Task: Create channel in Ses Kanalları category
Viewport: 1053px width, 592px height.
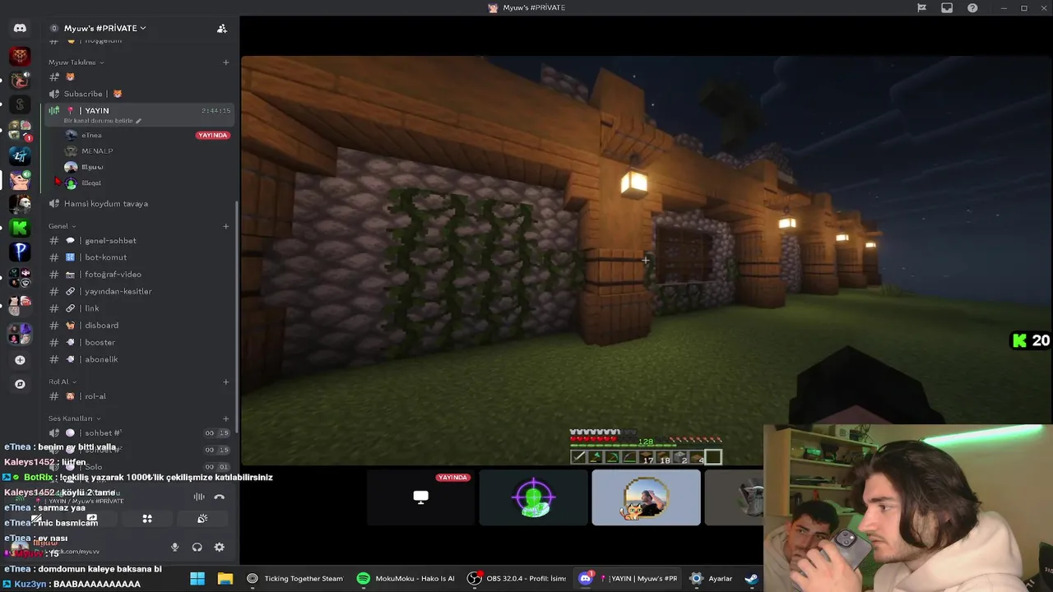Action: (225, 419)
